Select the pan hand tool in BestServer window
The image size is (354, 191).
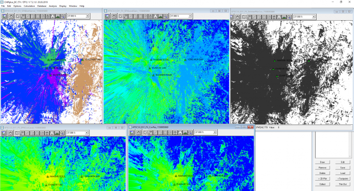(x=11, y=16)
